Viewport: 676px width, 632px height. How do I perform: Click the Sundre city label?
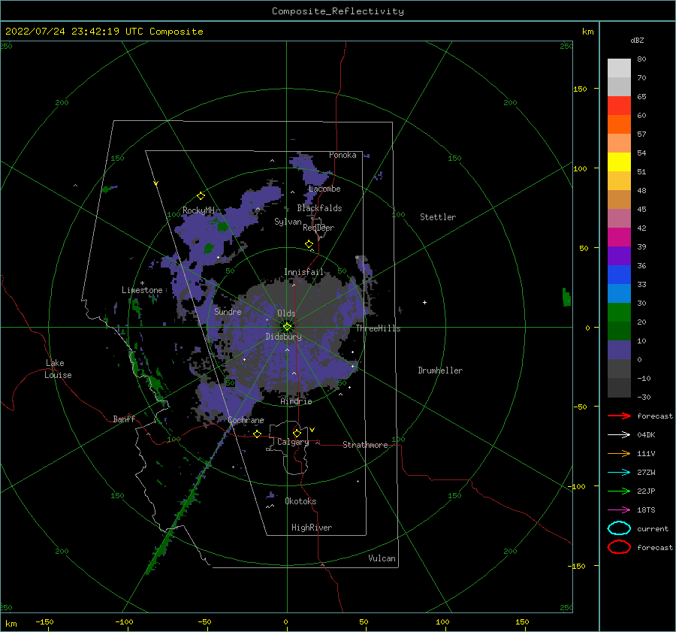[x=228, y=311]
